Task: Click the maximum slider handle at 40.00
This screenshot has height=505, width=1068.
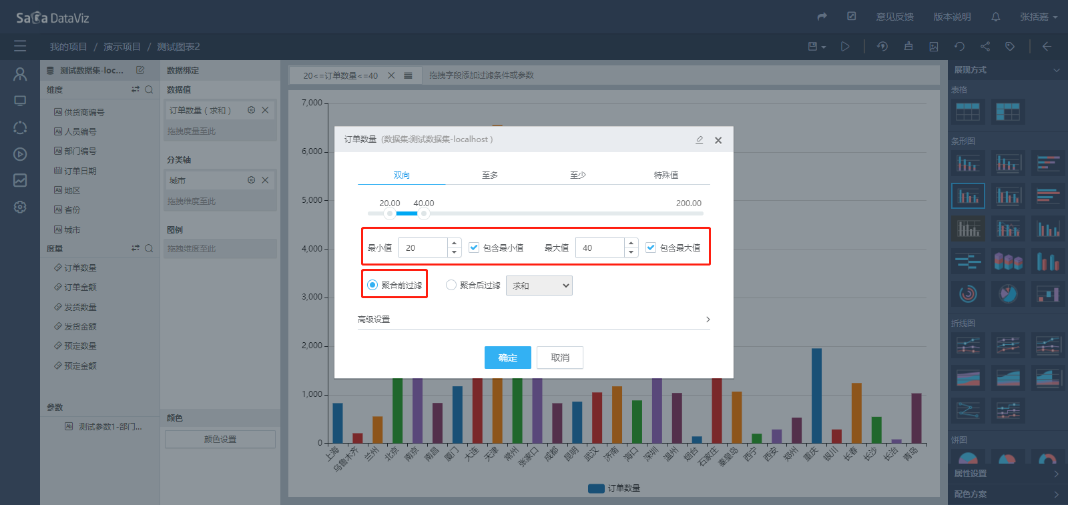Action: click(423, 213)
